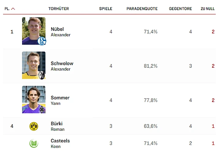The width and height of the screenshot is (224, 151).
Task: Open Koen Casteels' player profile link
Action: (x=60, y=141)
